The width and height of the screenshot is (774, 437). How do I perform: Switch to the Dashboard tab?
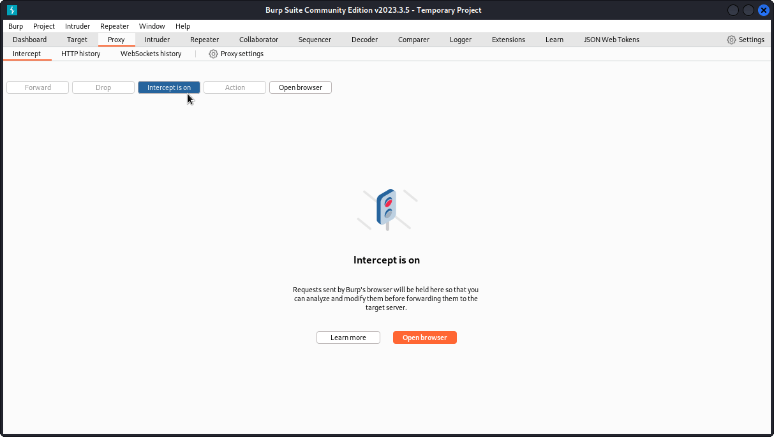tap(29, 39)
